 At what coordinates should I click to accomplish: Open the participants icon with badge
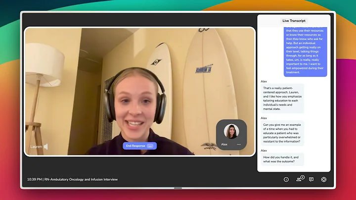[x=300, y=179]
